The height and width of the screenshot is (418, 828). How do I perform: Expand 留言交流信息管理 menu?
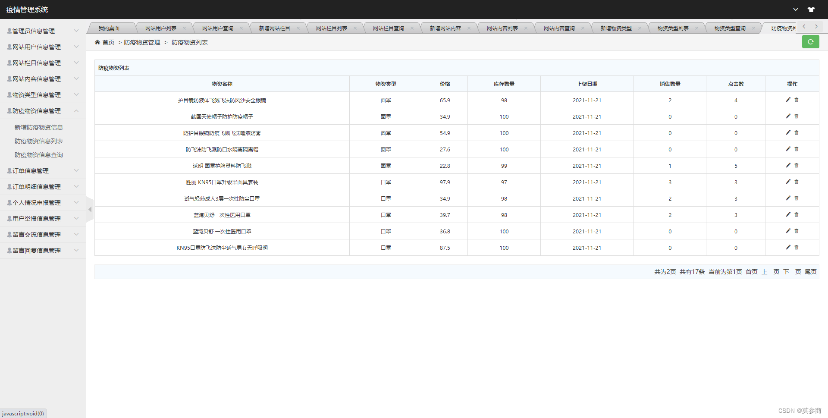pos(43,235)
